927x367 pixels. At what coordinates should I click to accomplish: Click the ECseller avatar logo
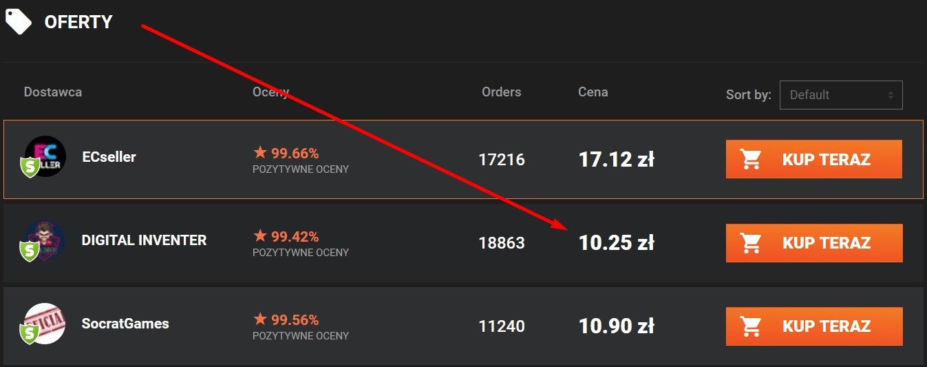45,156
